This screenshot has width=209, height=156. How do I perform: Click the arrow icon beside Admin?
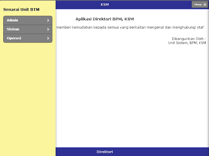tap(48, 20)
